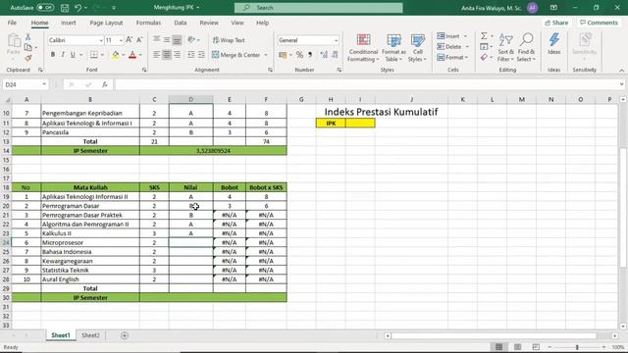Click the Share button
Screen dimensions: 628x353
[556, 23]
